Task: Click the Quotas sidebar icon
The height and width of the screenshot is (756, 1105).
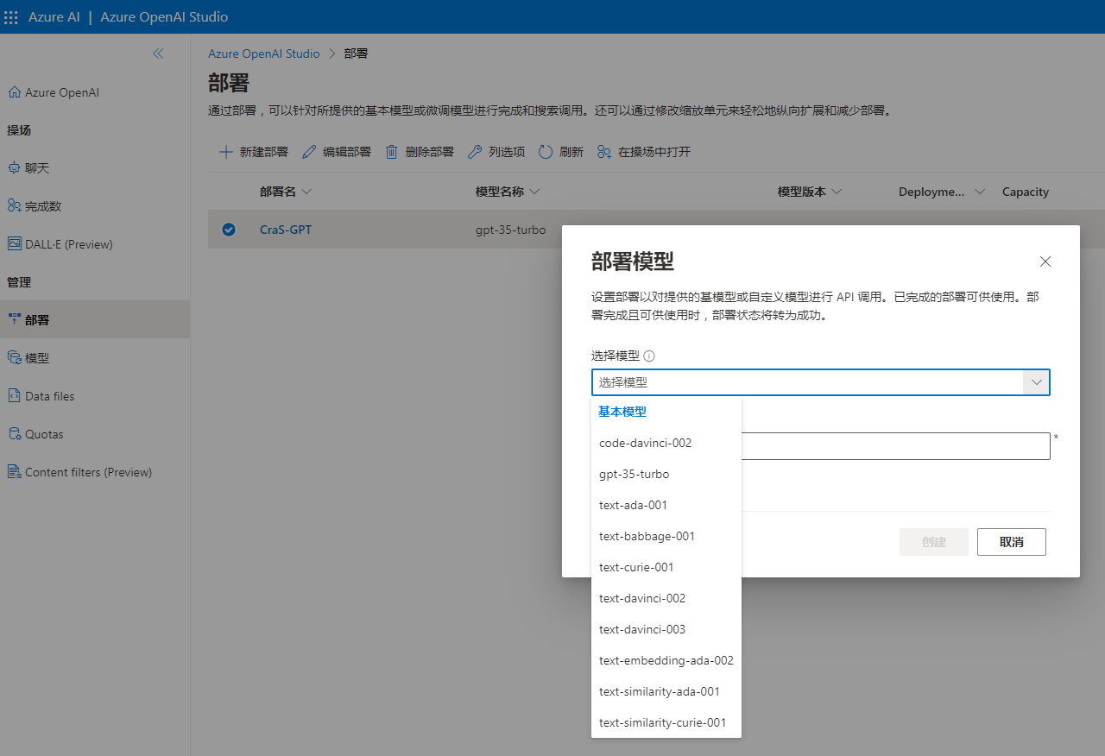Action: 14,434
